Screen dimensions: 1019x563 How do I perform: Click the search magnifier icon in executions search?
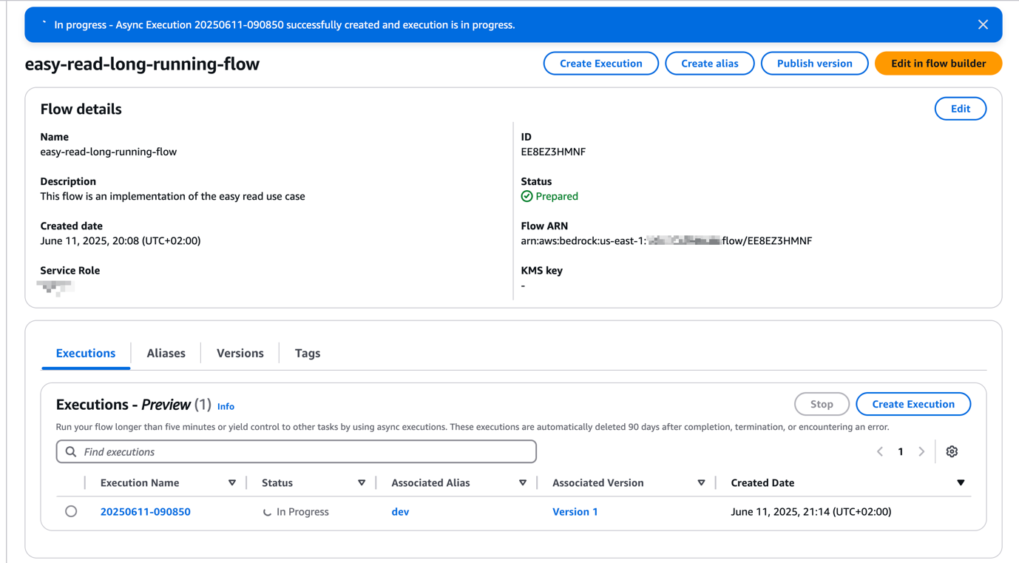[70, 451]
